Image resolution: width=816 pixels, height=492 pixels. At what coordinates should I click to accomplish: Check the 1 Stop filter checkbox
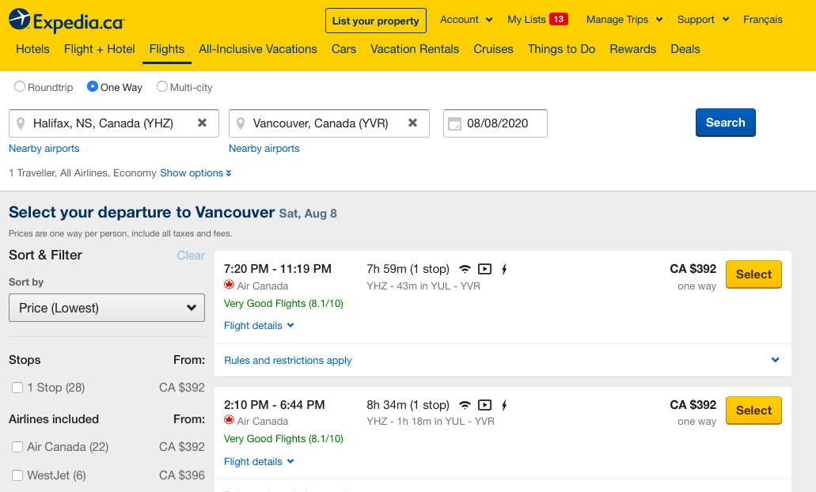[x=17, y=388]
